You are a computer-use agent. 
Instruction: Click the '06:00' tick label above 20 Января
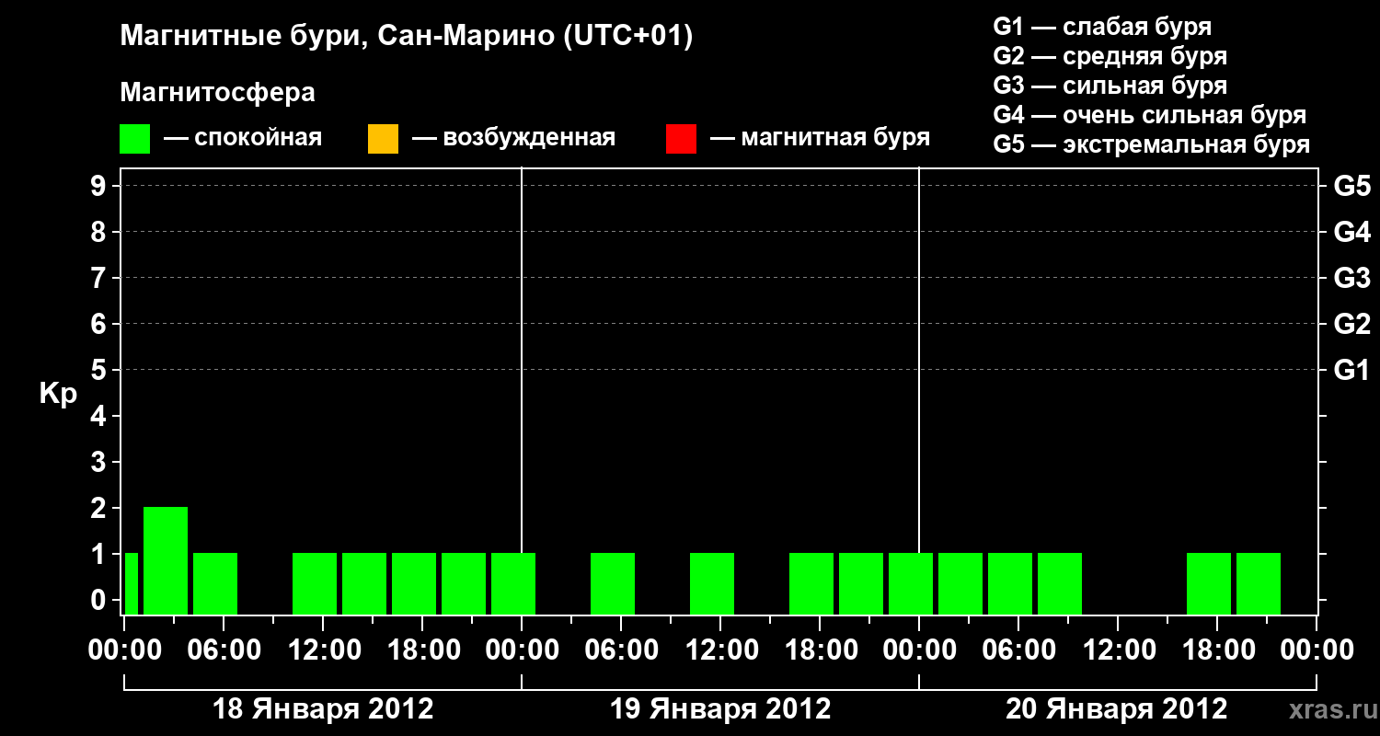pos(1018,650)
